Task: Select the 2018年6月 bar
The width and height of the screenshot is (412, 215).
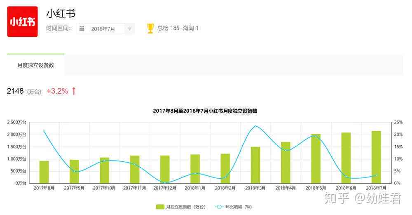Action: tap(346, 158)
